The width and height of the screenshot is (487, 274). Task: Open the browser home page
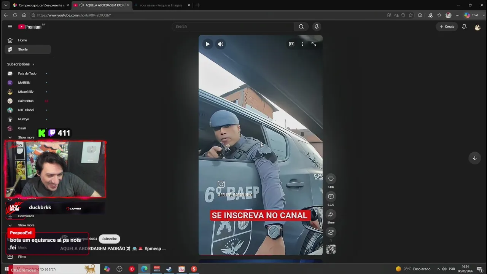point(24,15)
